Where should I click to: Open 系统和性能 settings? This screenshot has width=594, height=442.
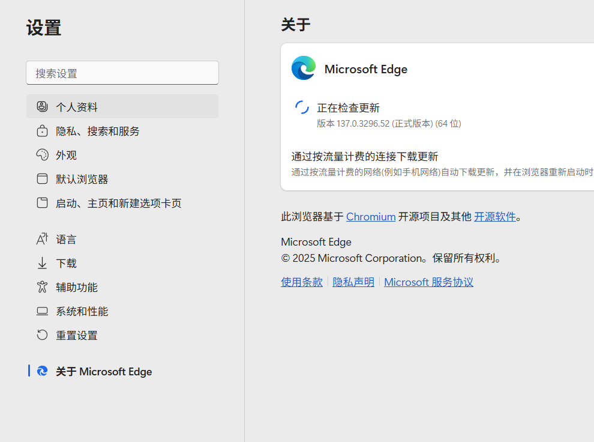[122, 311]
